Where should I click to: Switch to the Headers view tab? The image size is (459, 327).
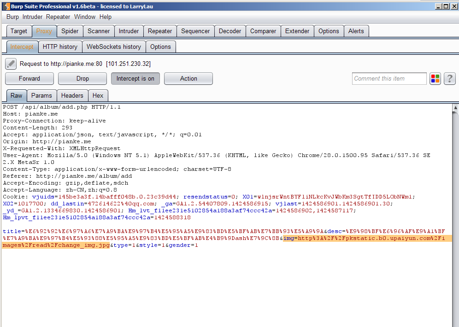[72, 96]
